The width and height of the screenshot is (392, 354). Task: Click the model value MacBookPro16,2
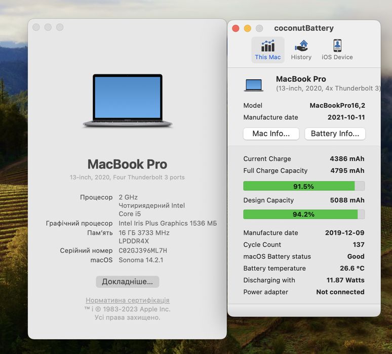point(337,105)
